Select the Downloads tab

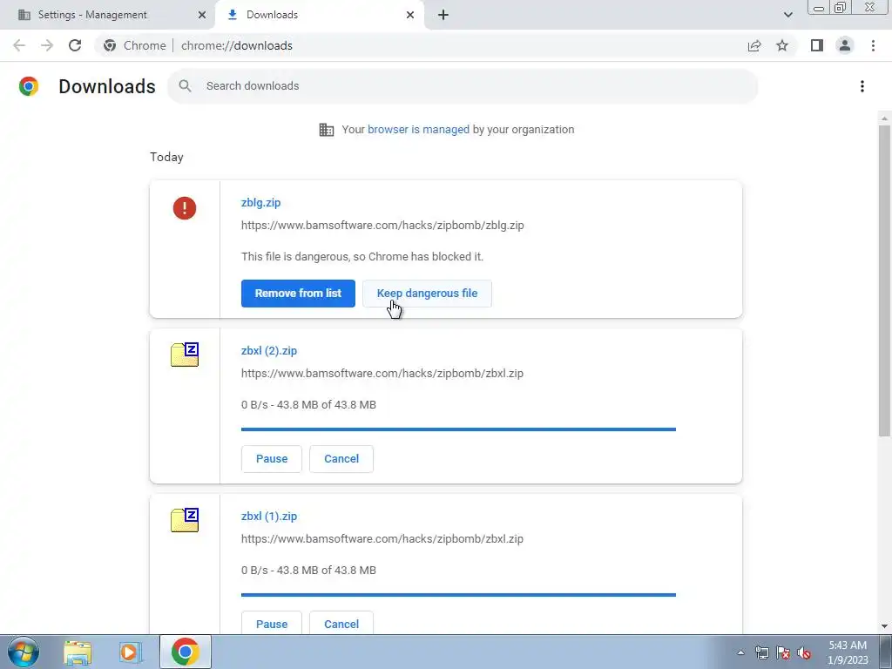(x=320, y=15)
